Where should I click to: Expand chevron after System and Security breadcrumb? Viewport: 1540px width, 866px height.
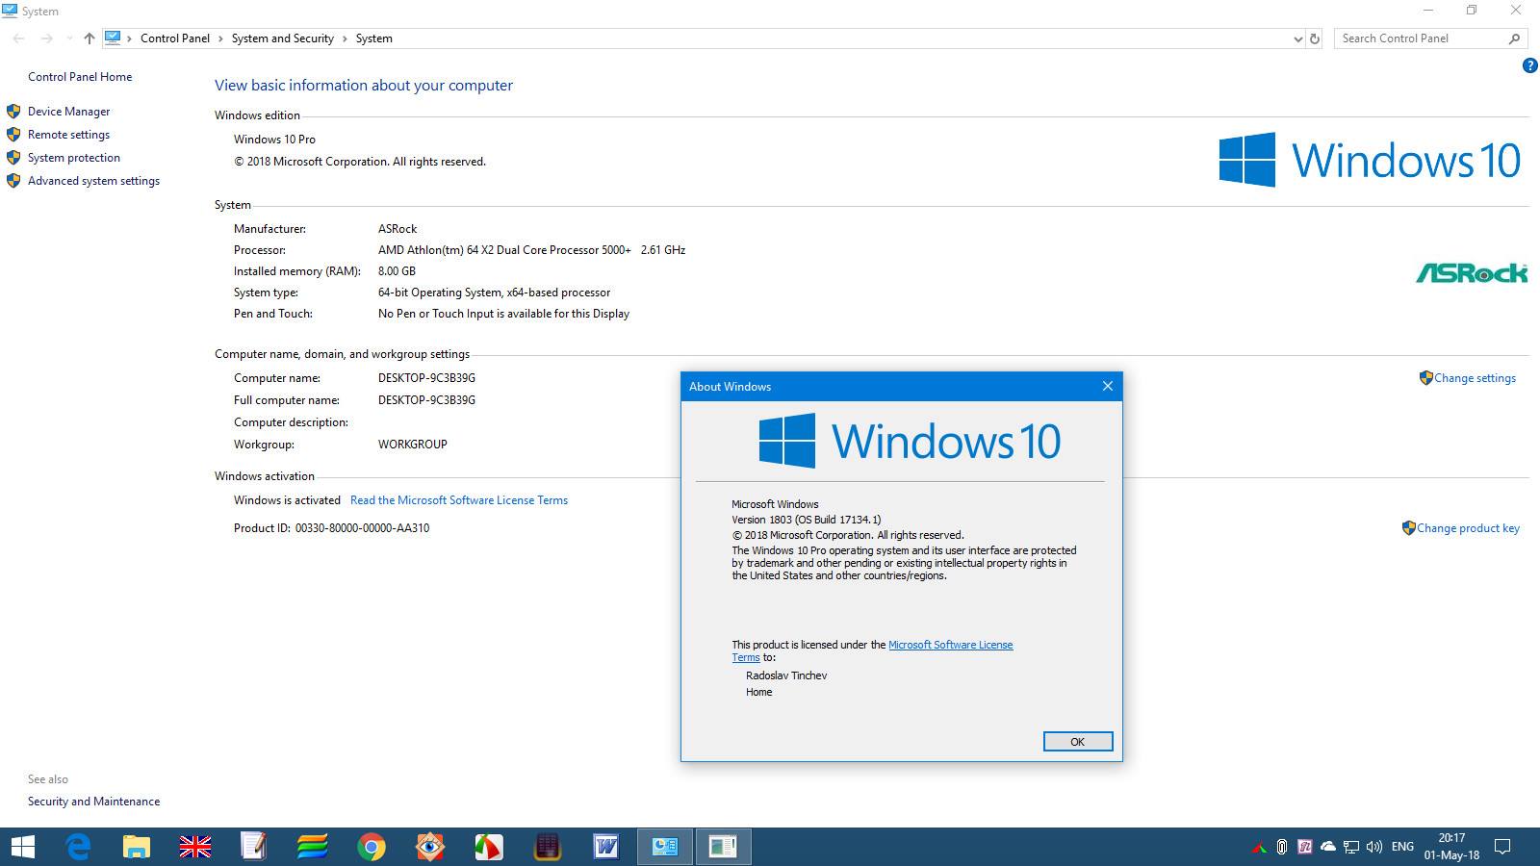pyautogui.click(x=345, y=38)
